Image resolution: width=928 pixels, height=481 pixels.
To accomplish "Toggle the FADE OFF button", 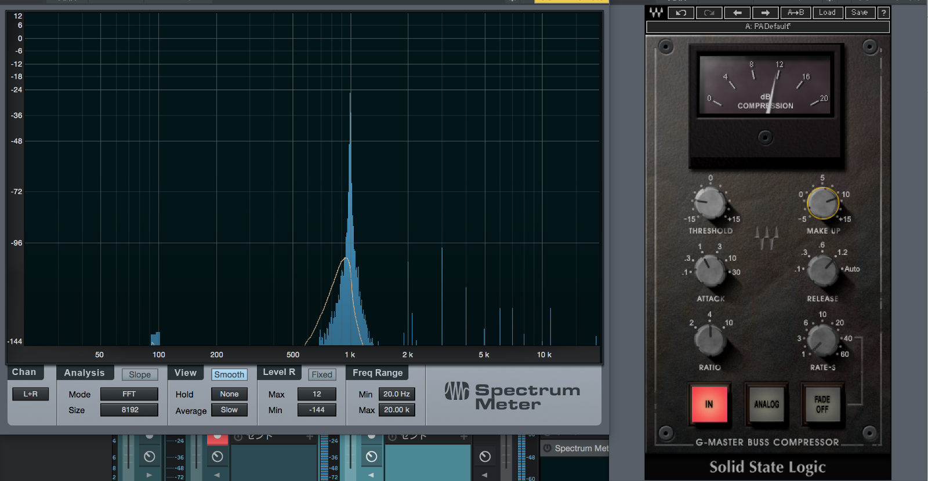I will coord(822,404).
